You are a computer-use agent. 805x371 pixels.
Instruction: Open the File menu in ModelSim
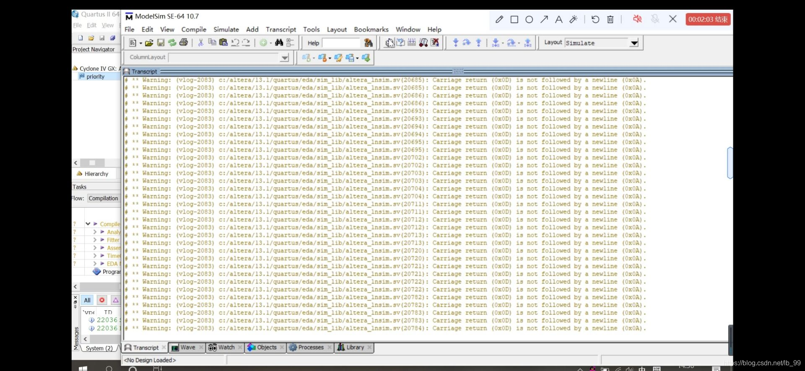tap(130, 29)
